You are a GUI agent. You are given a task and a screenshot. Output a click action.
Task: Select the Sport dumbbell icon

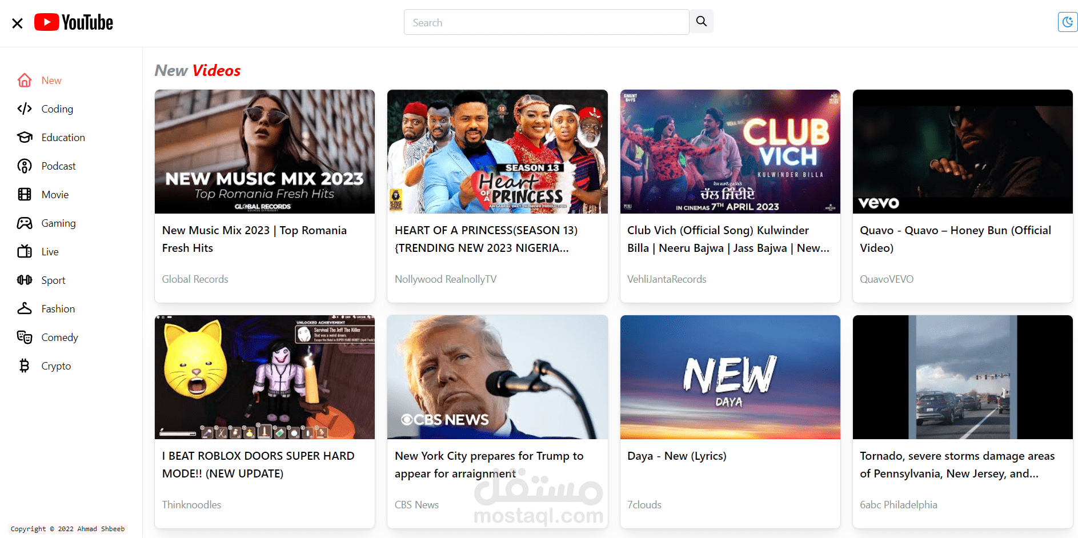25,280
